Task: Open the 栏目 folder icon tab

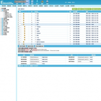Action: [x=27, y=2]
